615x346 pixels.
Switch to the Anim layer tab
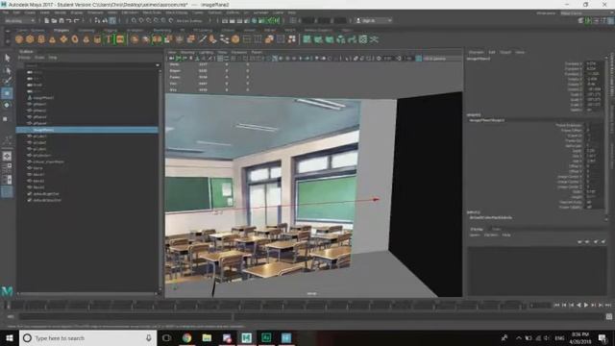pyautogui.click(x=496, y=229)
